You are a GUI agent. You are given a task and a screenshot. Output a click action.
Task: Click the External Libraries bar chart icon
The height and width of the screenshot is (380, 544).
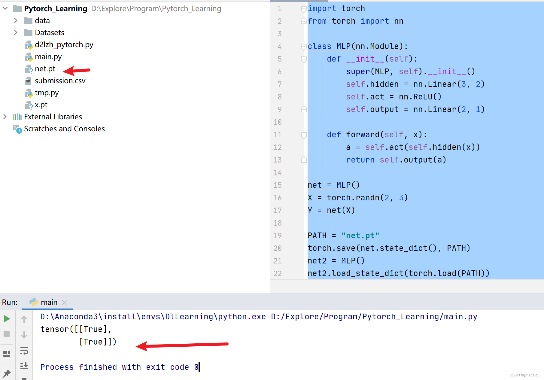coord(17,117)
